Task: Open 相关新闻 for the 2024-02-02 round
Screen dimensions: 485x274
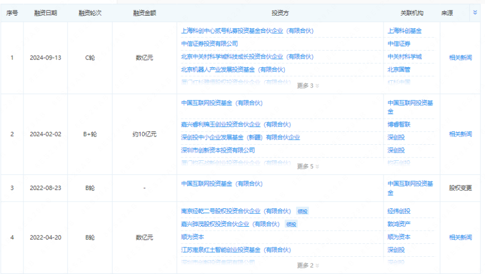Action: click(x=460, y=134)
